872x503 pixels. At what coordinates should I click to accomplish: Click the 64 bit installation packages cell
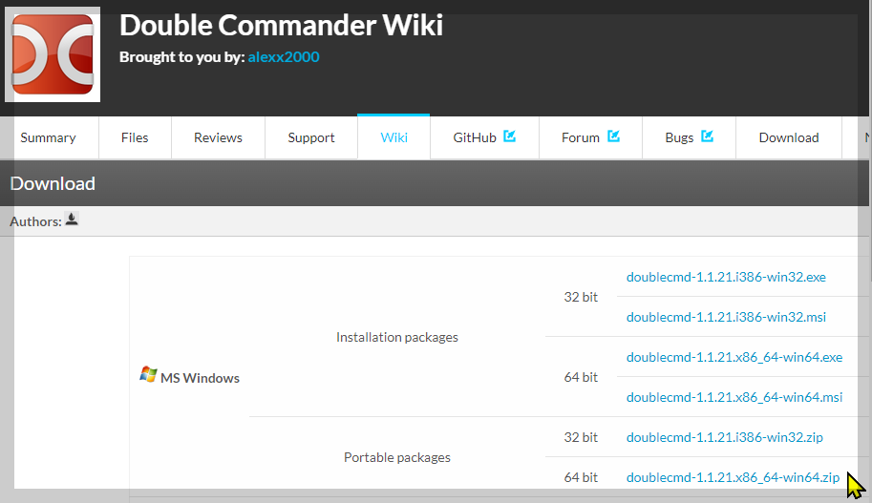pyautogui.click(x=581, y=377)
